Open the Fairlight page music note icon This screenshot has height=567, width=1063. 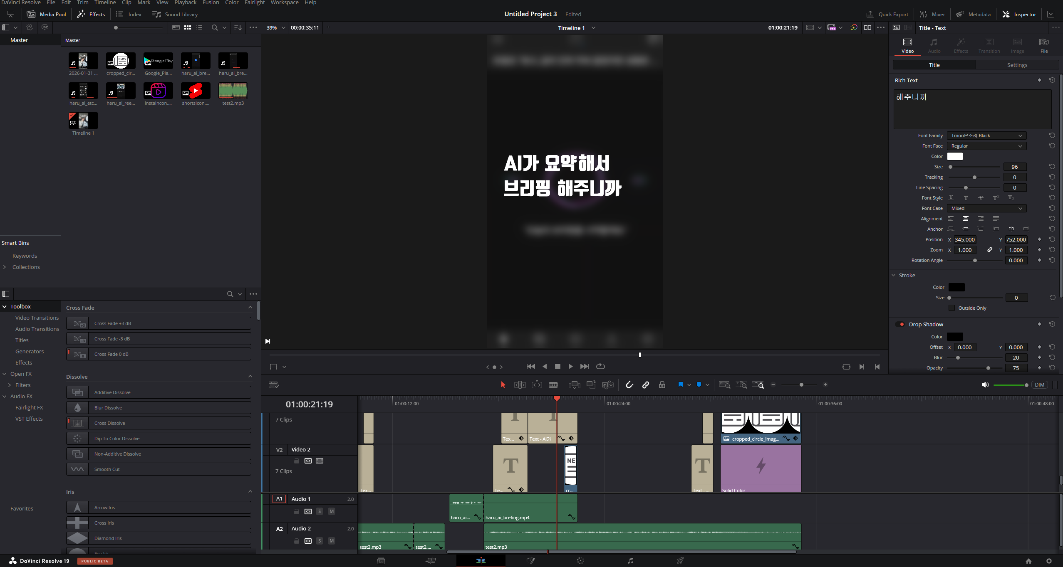coord(630,561)
